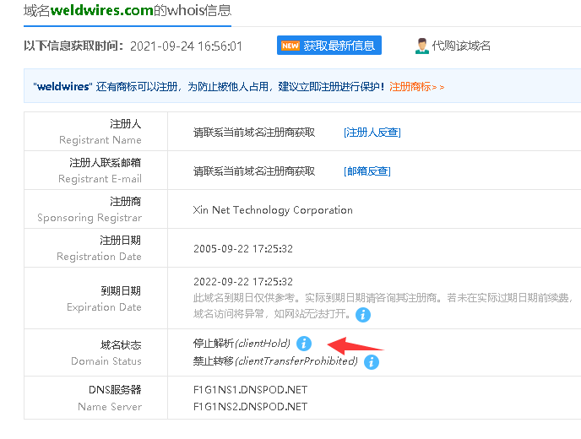
Task: Click the registration date 2005-09-22 value
Action: (243, 248)
